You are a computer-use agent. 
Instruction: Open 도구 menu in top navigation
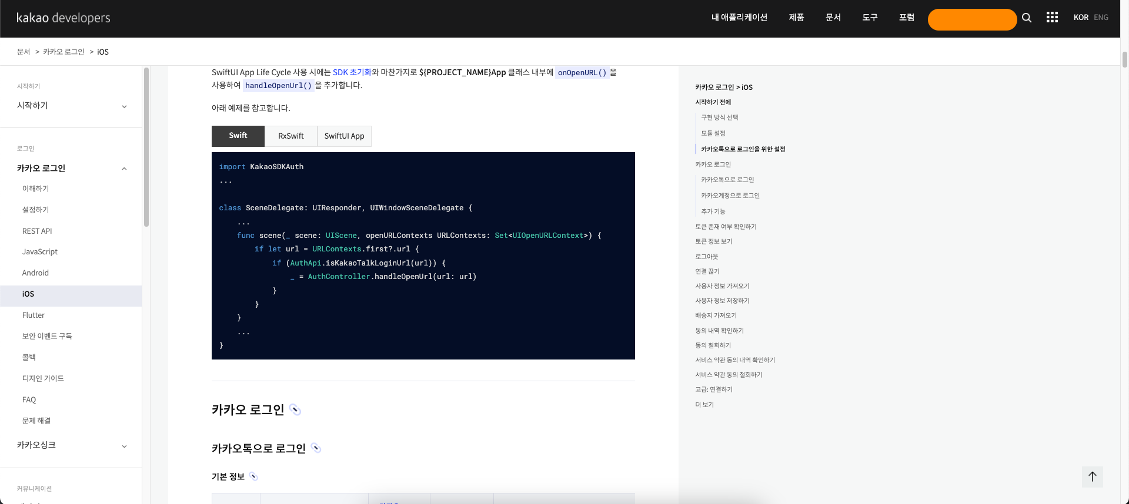870,18
